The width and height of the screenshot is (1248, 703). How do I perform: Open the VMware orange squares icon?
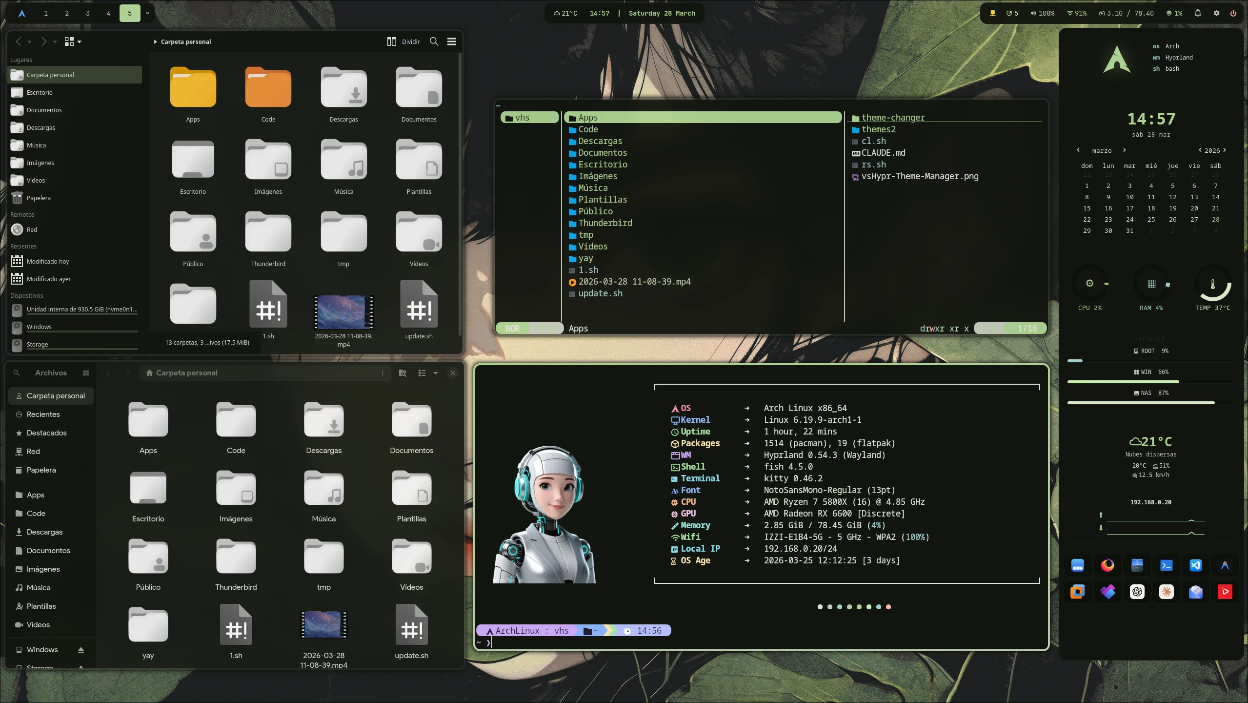click(x=1077, y=592)
